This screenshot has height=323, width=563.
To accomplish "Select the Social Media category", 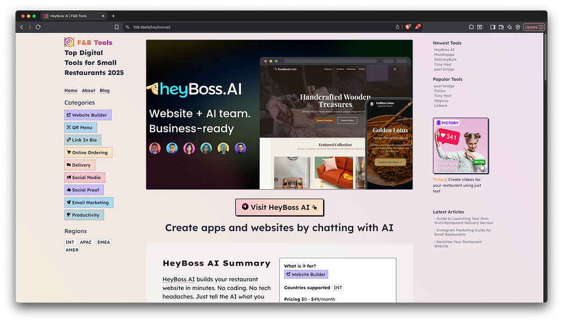I will [85, 177].
